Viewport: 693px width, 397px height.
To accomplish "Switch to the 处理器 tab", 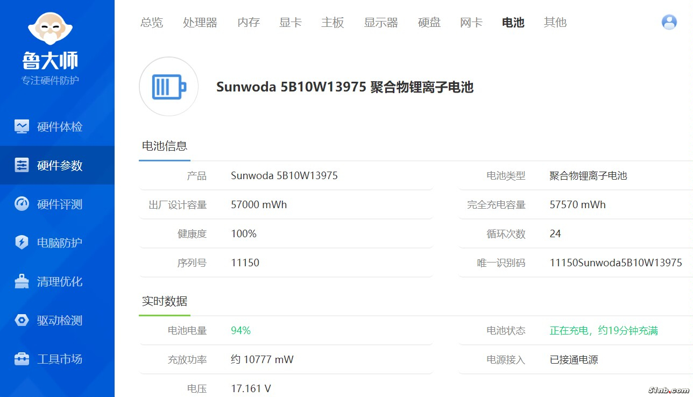I will click(200, 23).
